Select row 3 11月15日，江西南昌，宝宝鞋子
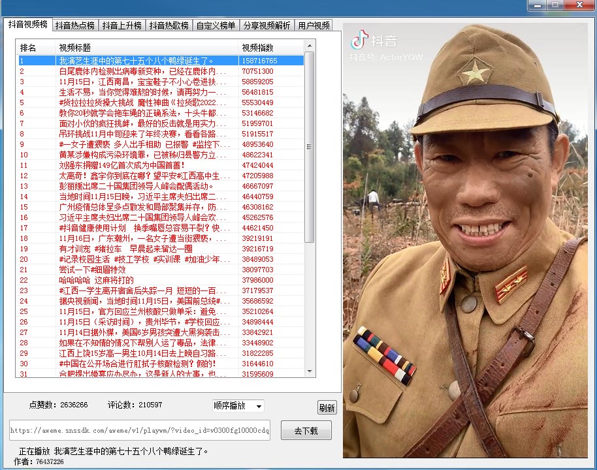This screenshot has height=470, width=597. 161,82
